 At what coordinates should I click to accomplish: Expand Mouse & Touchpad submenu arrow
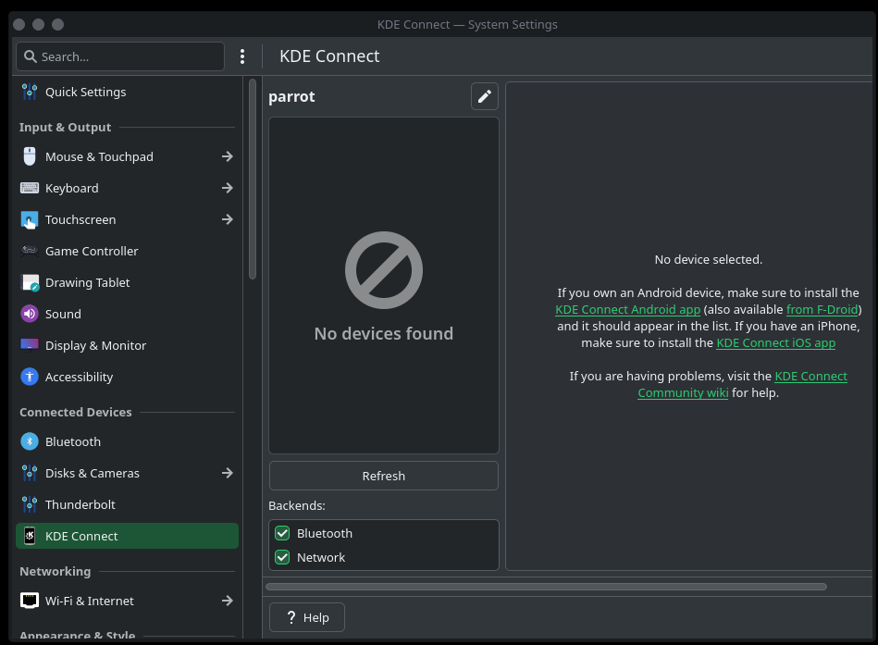pos(227,156)
